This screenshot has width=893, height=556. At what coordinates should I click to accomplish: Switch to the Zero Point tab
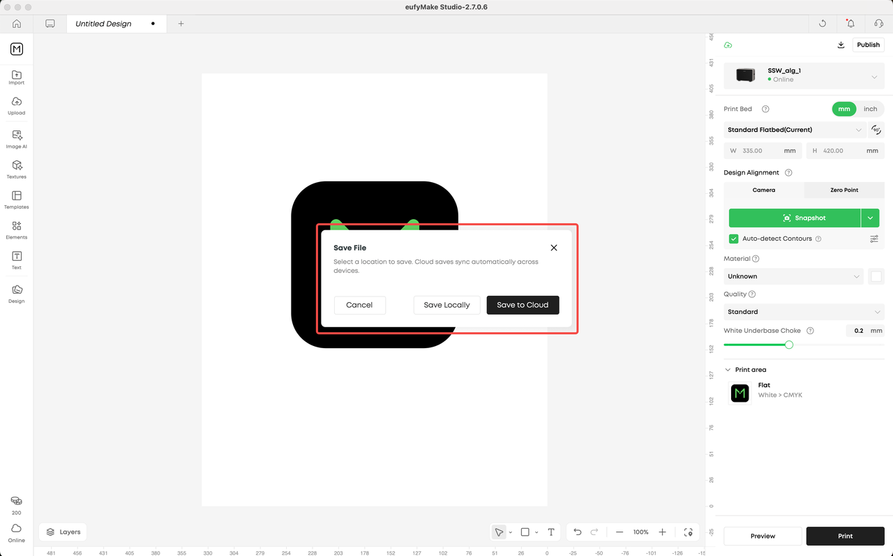click(x=844, y=190)
